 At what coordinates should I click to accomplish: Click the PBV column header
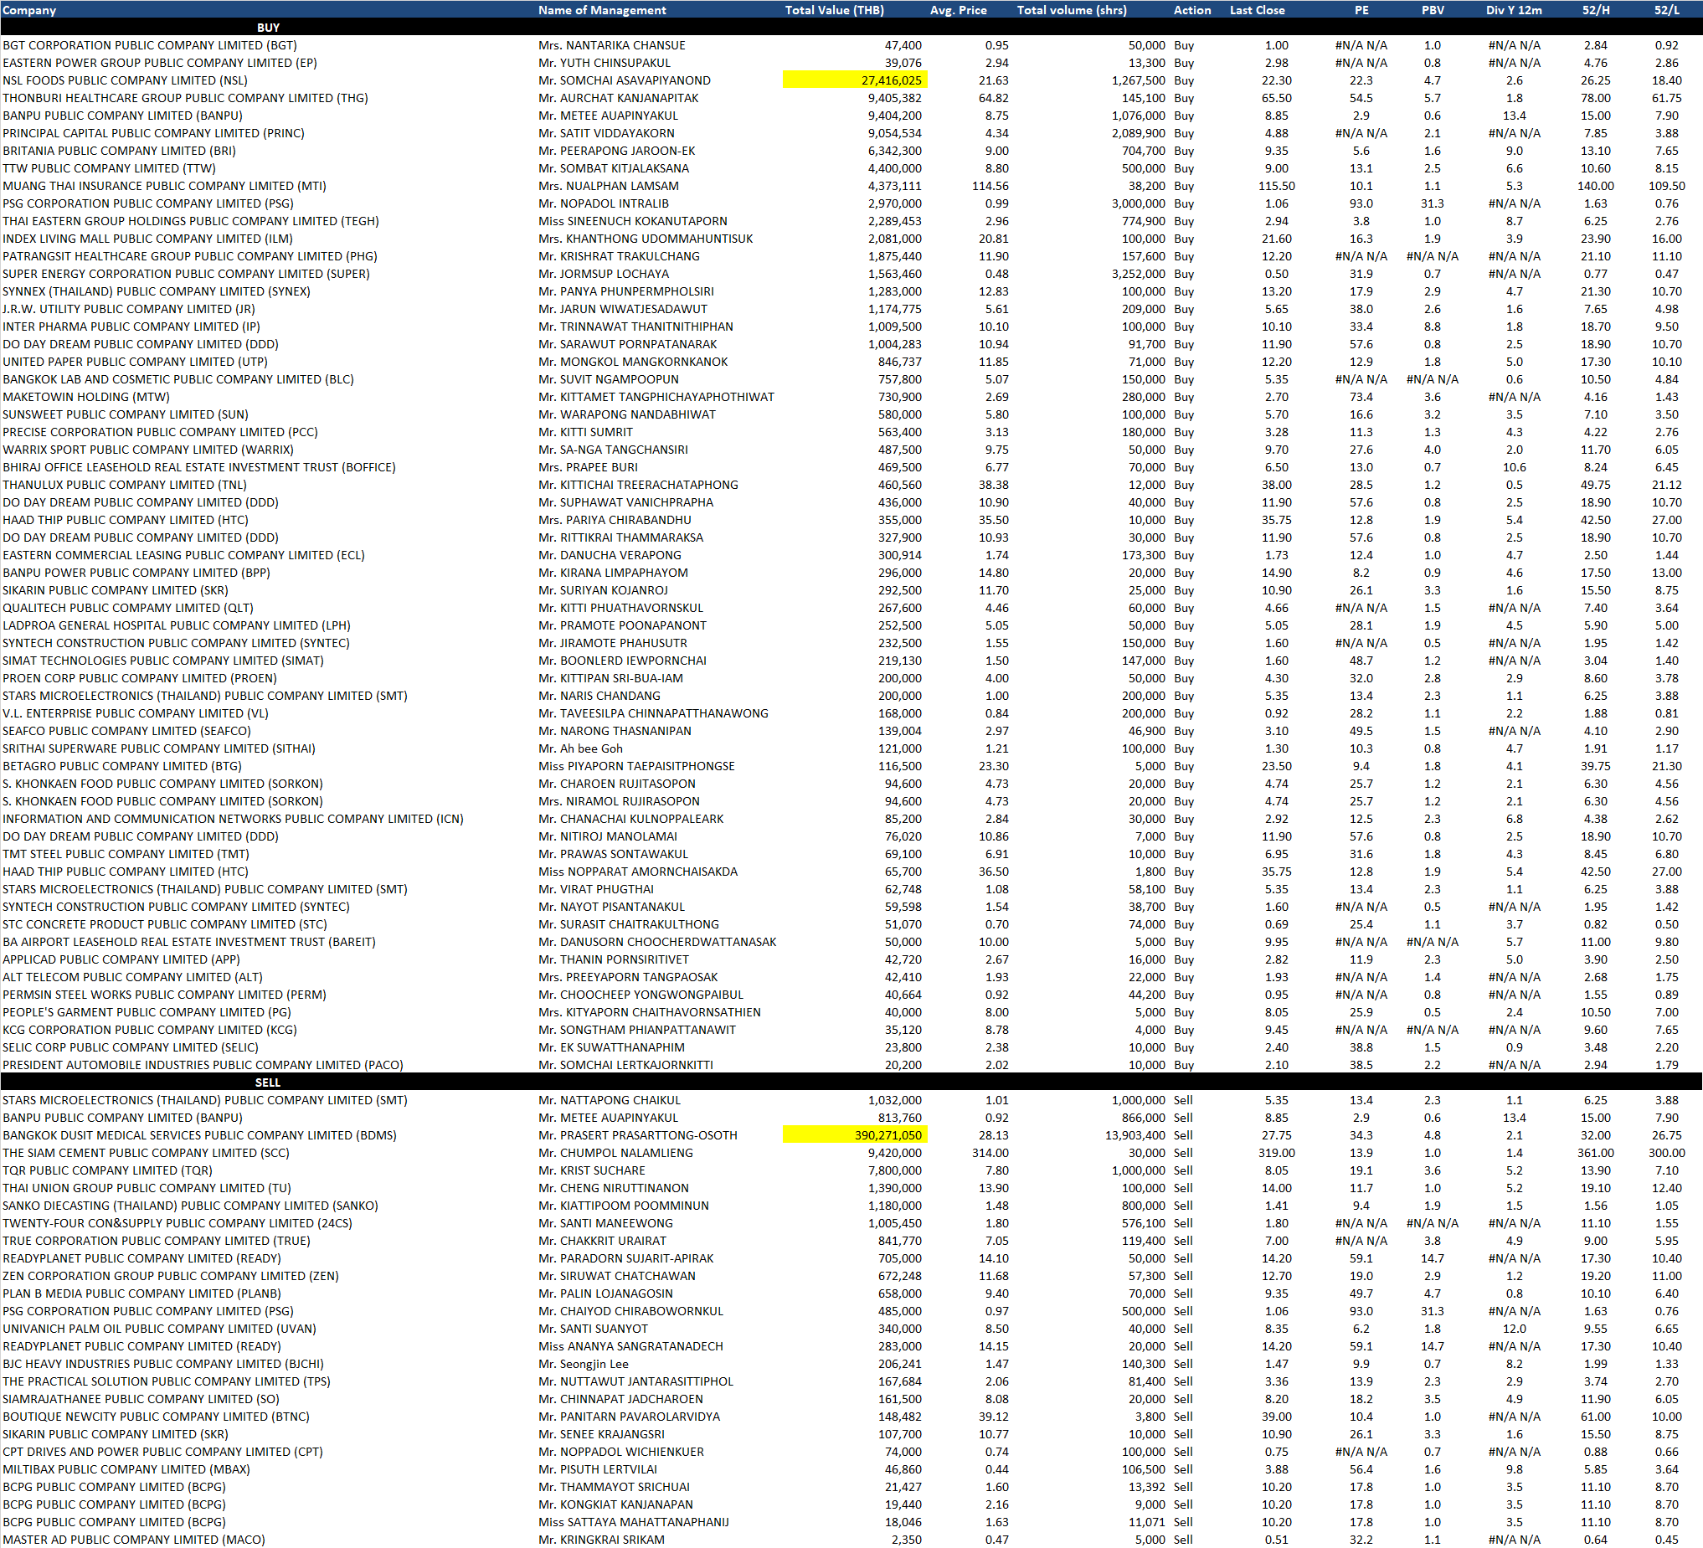pyautogui.click(x=1432, y=10)
